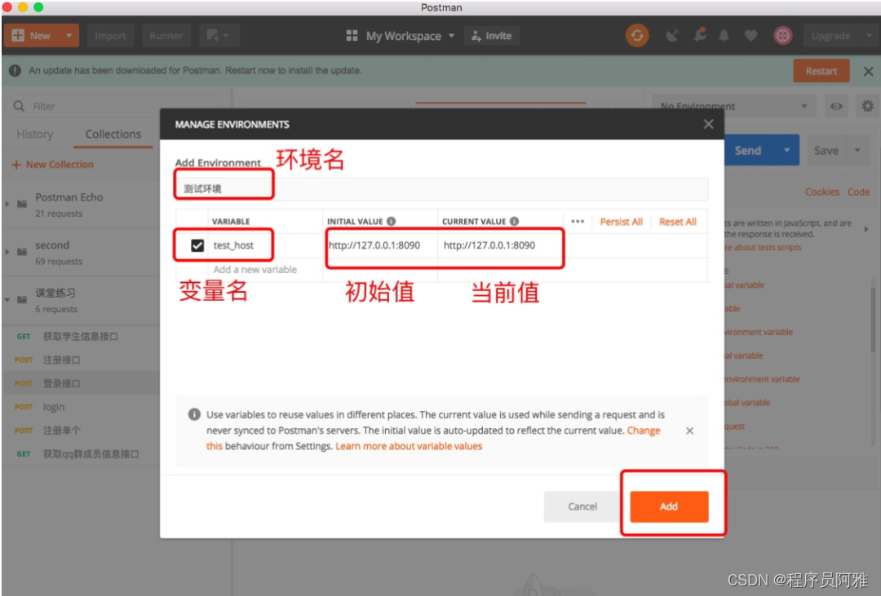Image resolution: width=881 pixels, height=596 pixels.
Task: Click the Code link
Action: click(858, 192)
